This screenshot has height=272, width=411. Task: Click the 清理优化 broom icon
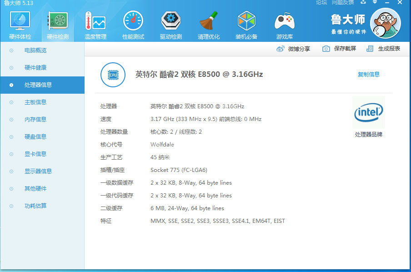click(209, 21)
